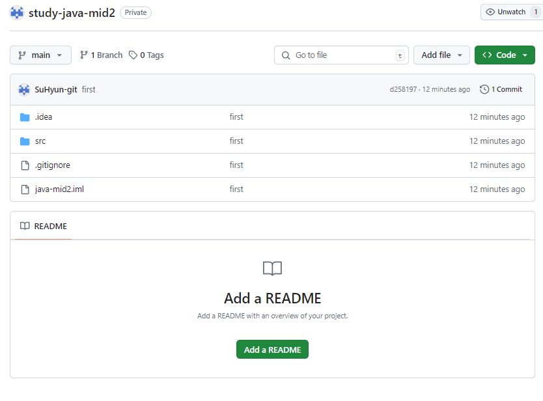This screenshot has height=401, width=543.
Task: Click the '12 minutes ago' timestamp on .idea row
Action: point(497,117)
